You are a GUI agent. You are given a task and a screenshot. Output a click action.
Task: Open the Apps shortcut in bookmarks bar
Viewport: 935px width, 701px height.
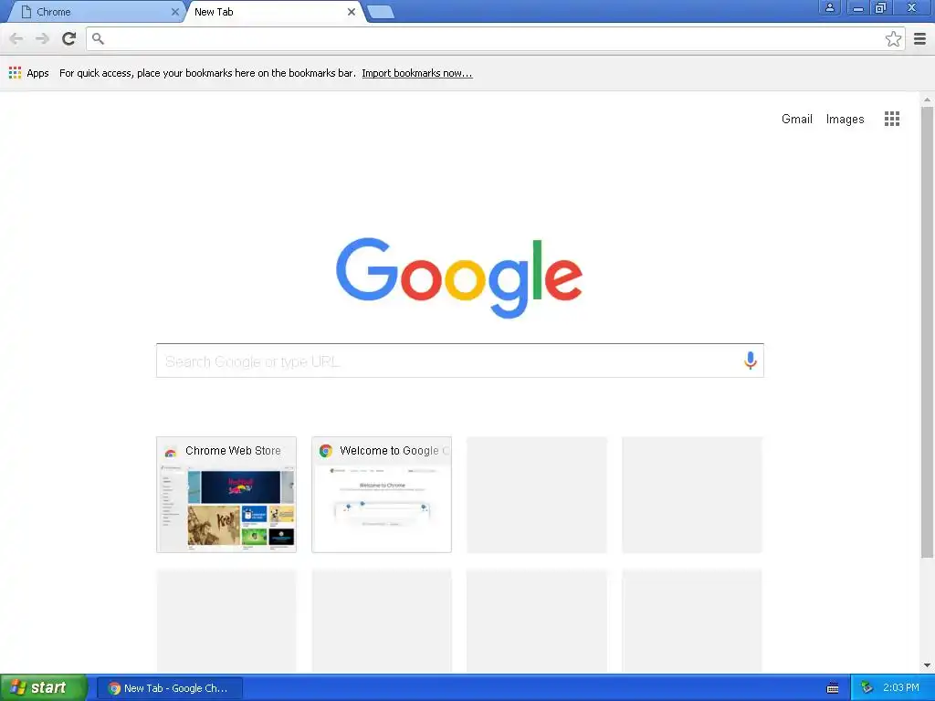(29, 73)
